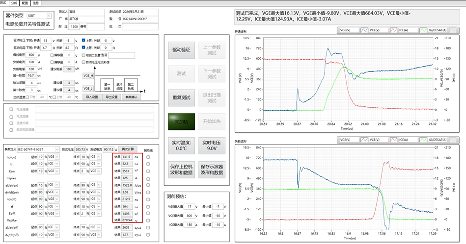Click the 再次计算 button
The width and height of the screenshot is (466, 244).
pos(128,149)
